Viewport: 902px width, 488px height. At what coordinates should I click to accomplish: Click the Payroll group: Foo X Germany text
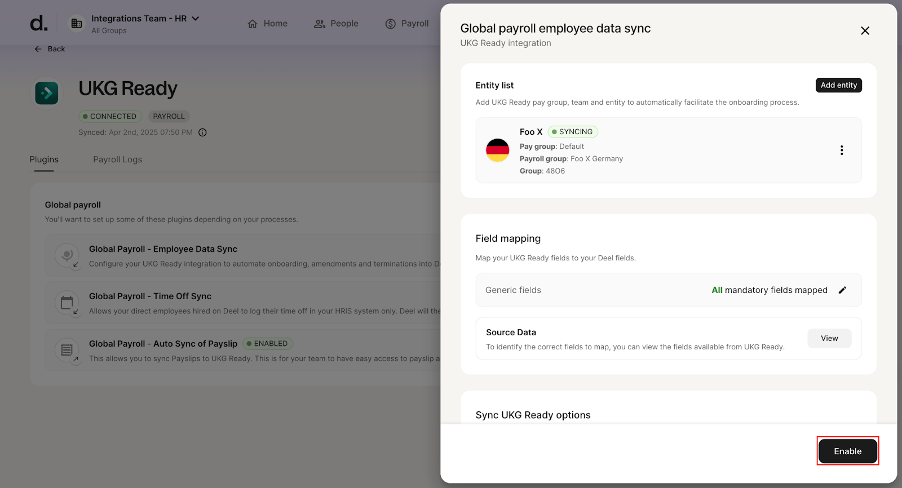(x=571, y=159)
